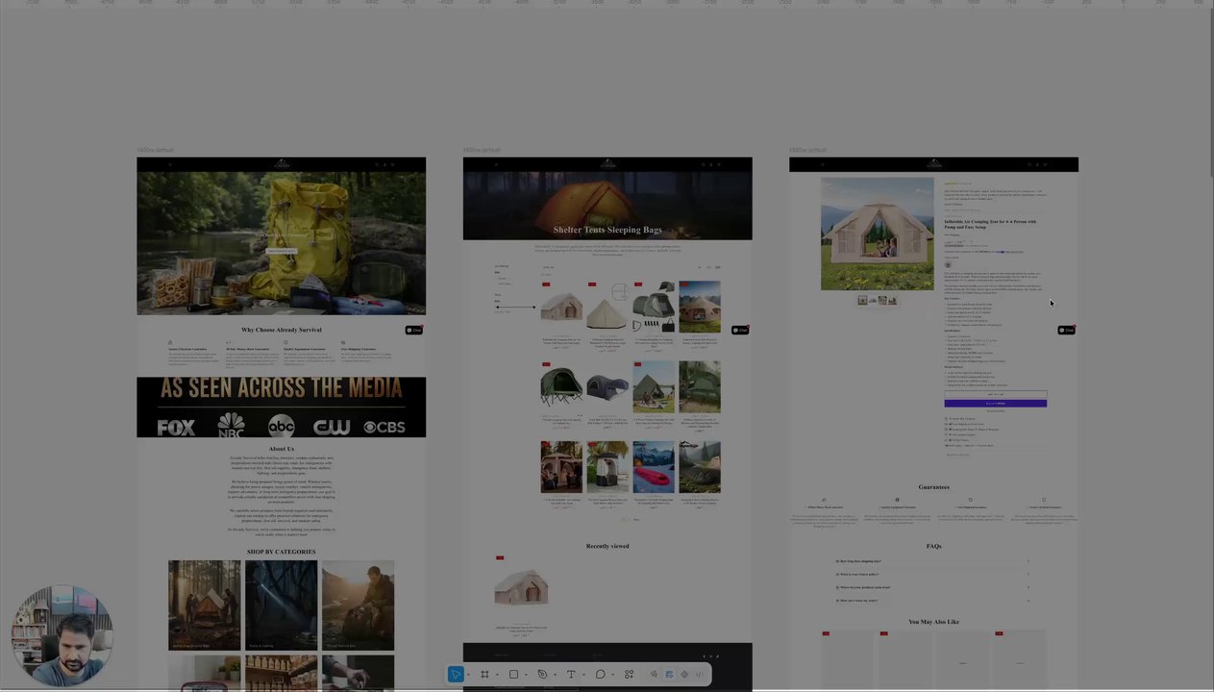Image resolution: width=1214 pixels, height=692 pixels.
Task: Click 'SHOP BY CATEGORIES' heading
Action: pyautogui.click(x=282, y=552)
